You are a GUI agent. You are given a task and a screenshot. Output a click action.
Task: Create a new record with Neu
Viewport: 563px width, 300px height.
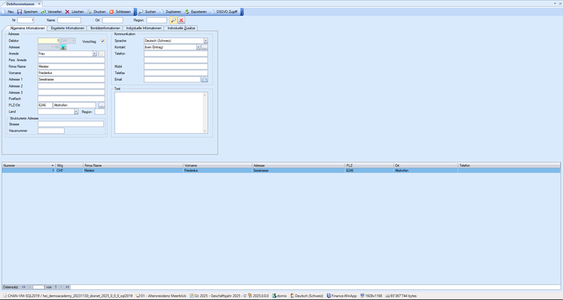coord(8,12)
